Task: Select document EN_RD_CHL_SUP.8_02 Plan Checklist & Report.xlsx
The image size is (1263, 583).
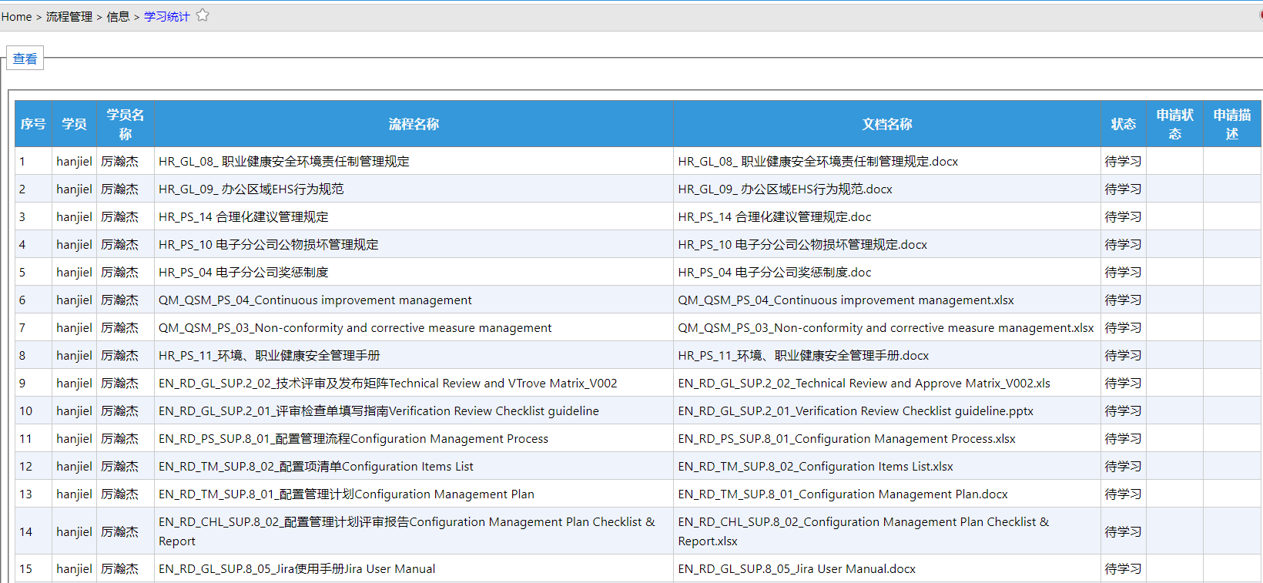Action: point(863,531)
